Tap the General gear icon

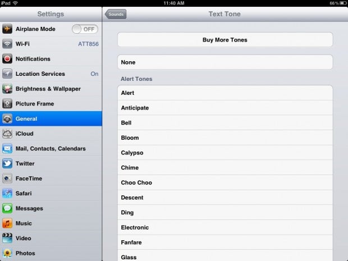coord(7,119)
